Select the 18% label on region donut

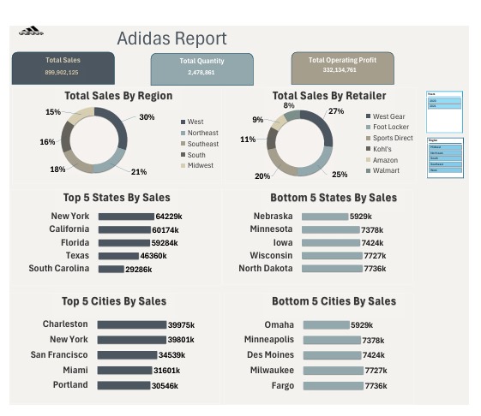pos(57,169)
